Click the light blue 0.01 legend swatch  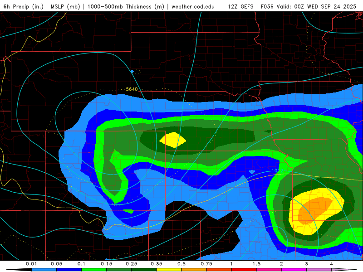[x=44, y=270]
